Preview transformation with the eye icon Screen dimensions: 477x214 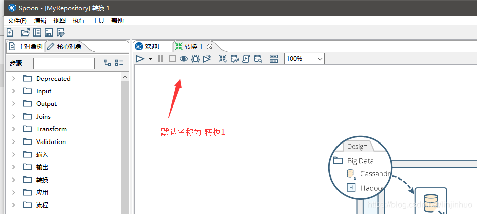pos(183,59)
